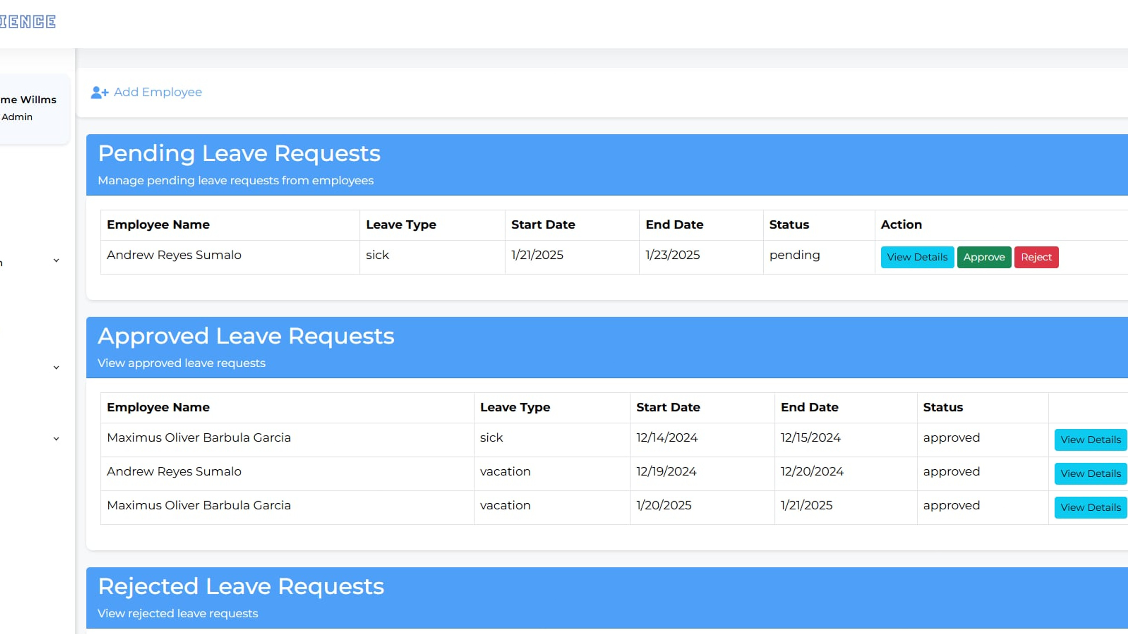Screen dimensions: 1128x634
Task: Click 'View rejected leave requests' subtitle
Action: tap(178, 614)
